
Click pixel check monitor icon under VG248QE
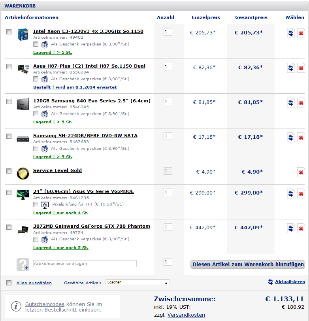(x=45, y=205)
